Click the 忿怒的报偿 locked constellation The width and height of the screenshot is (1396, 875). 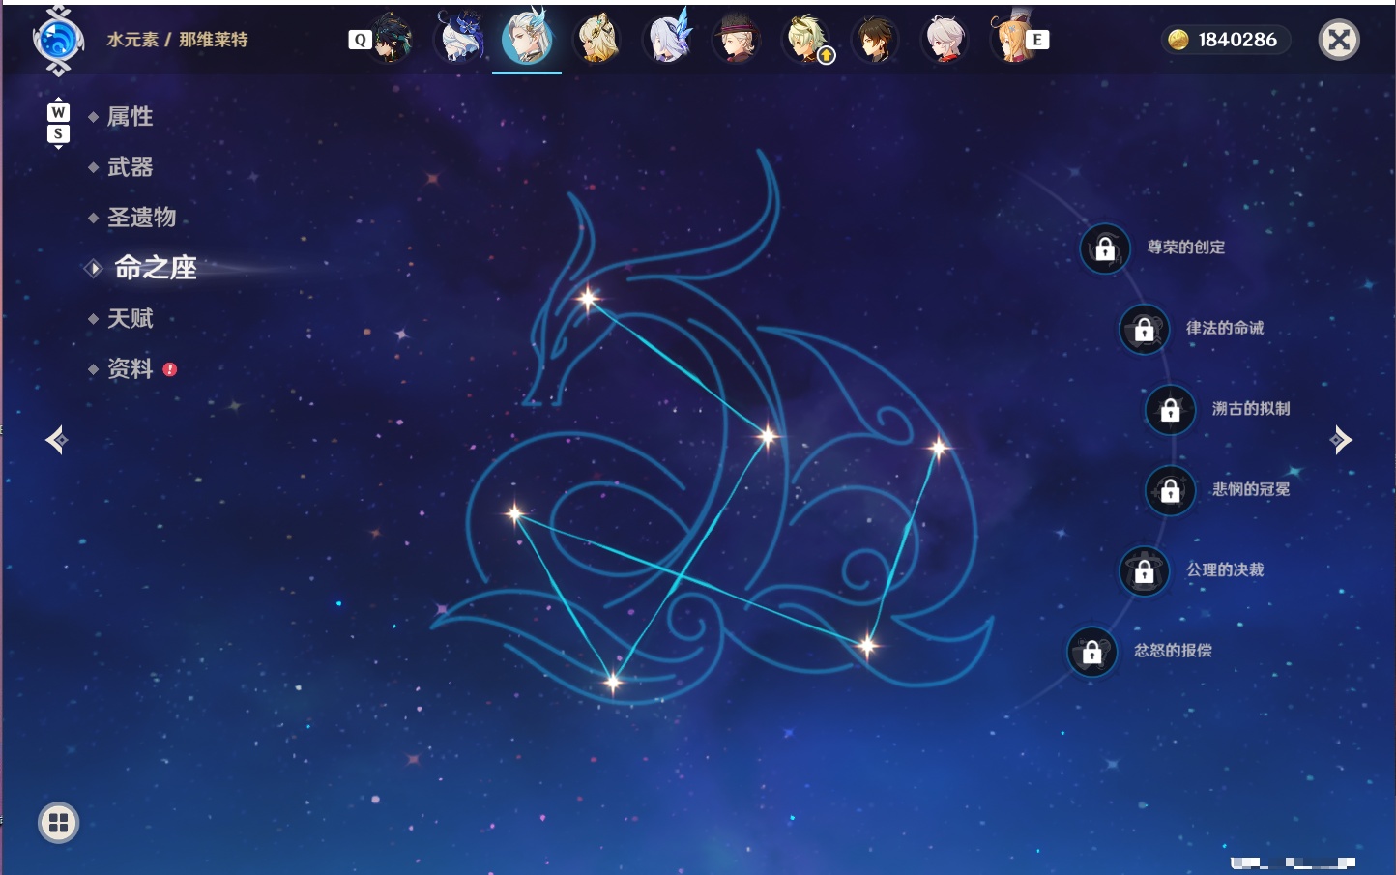point(1091,652)
